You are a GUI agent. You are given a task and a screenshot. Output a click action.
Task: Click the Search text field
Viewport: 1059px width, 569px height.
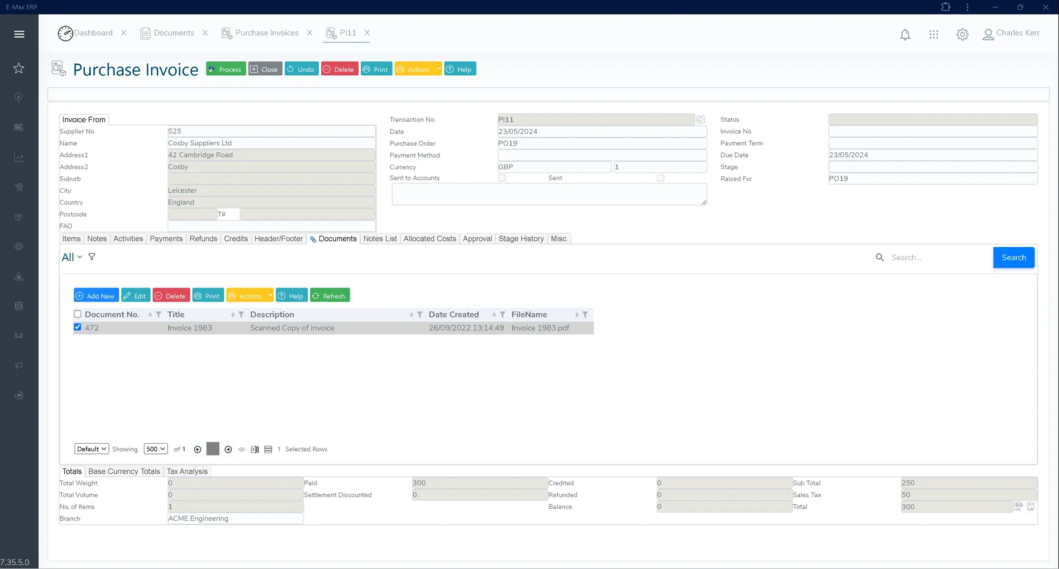point(940,257)
